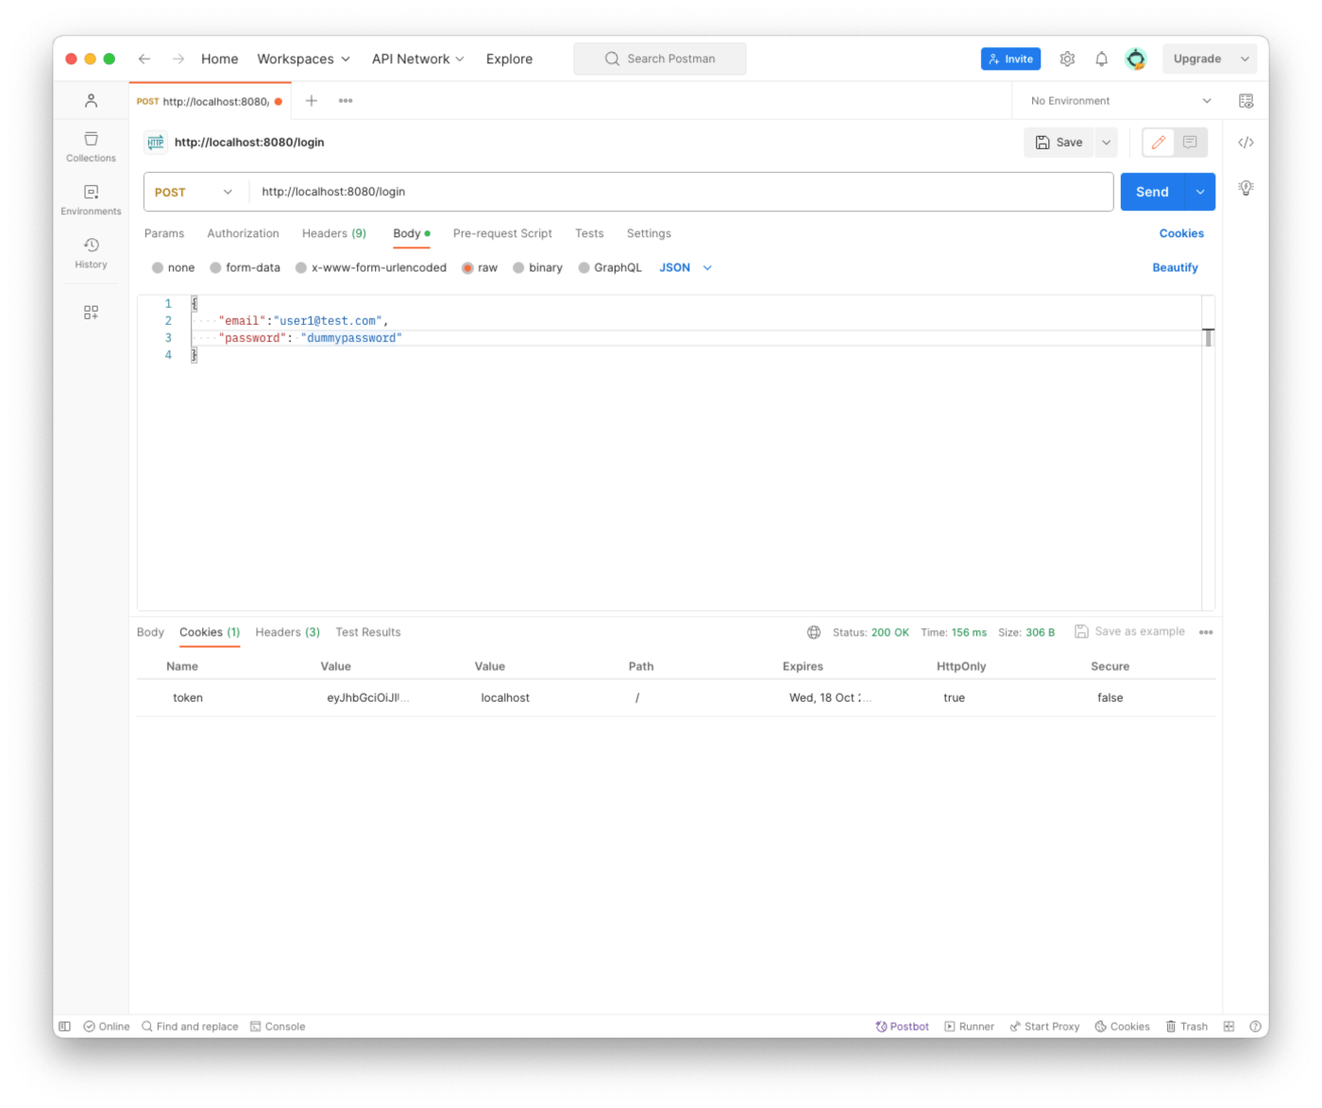Click the Beautify link
The width and height of the screenshot is (1322, 1108).
point(1175,267)
